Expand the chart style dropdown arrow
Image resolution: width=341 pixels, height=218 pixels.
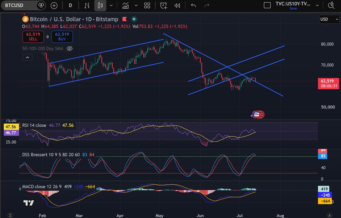tap(111, 5)
